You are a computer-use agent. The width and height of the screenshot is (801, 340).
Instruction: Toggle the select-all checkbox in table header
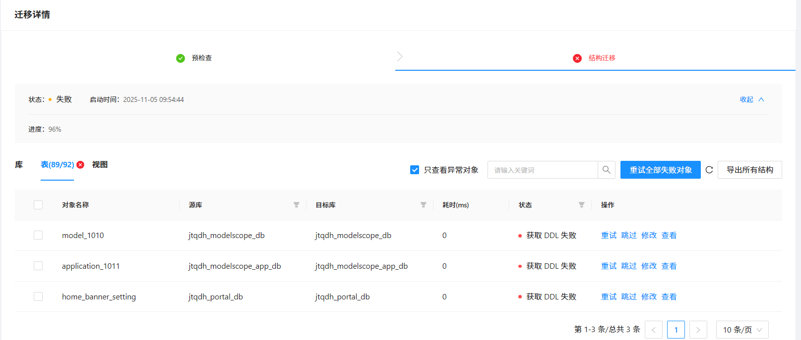point(38,205)
